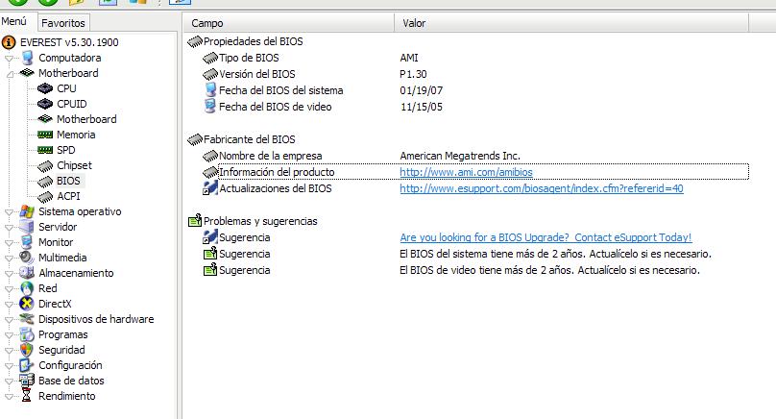
Task: Click the CPUID chip icon
Action: point(45,104)
